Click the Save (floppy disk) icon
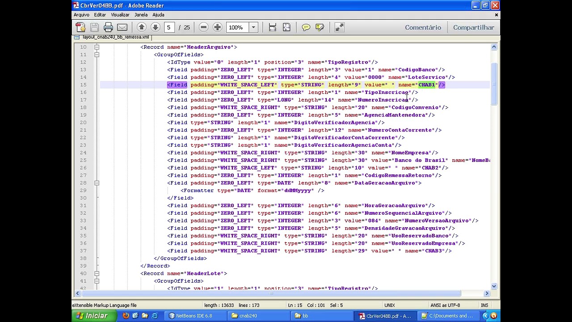 point(94,27)
